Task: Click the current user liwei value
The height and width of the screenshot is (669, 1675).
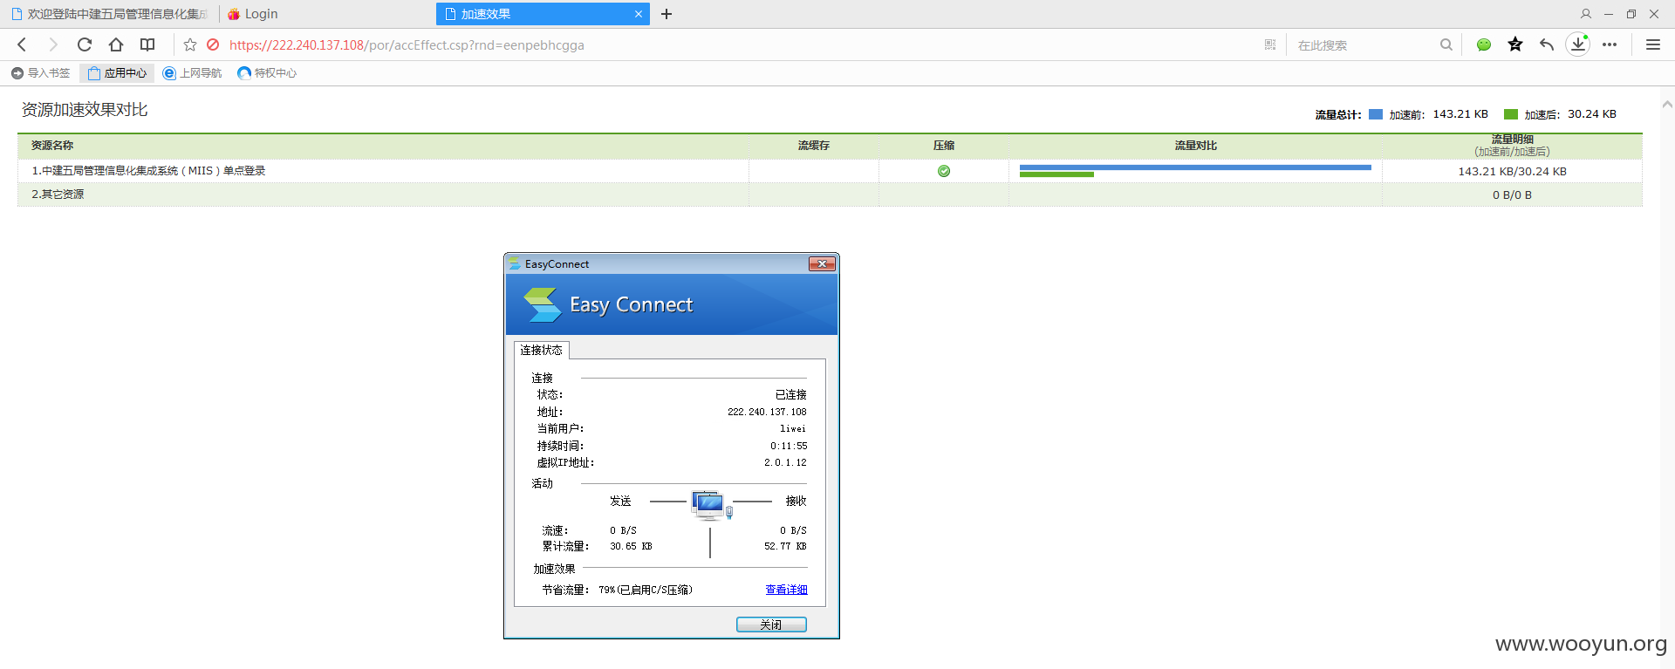Action: [793, 429]
